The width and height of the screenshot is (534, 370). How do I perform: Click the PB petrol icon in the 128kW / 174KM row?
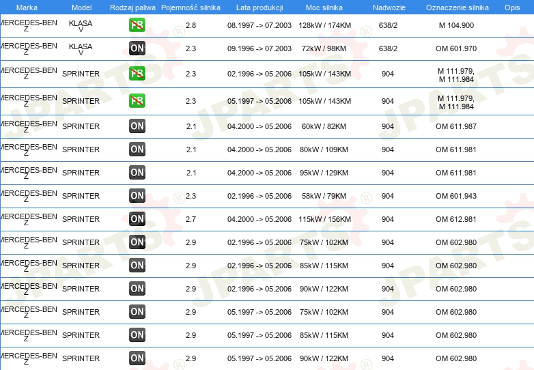coord(137,25)
